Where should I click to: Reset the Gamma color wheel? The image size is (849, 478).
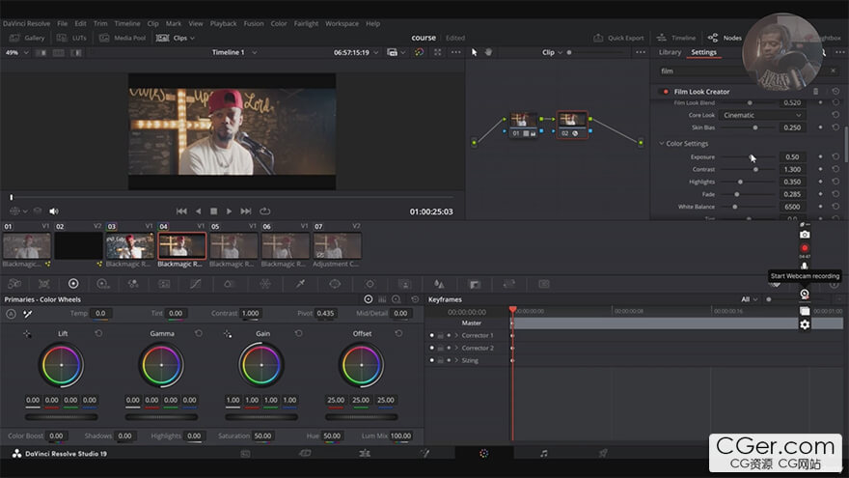(199, 333)
